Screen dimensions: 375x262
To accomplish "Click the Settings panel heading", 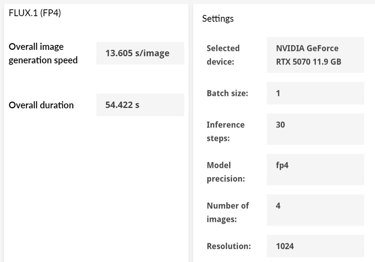I will (x=218, y=18).
